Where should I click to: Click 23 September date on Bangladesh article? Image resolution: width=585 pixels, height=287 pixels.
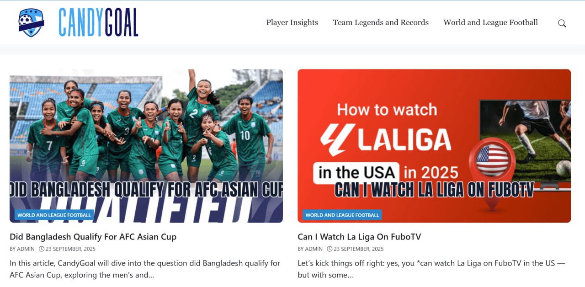pos(70,249)
